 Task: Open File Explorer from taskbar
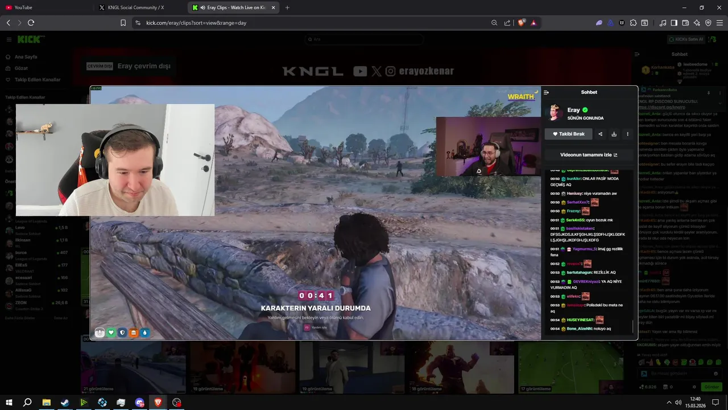tap(46, 402)
